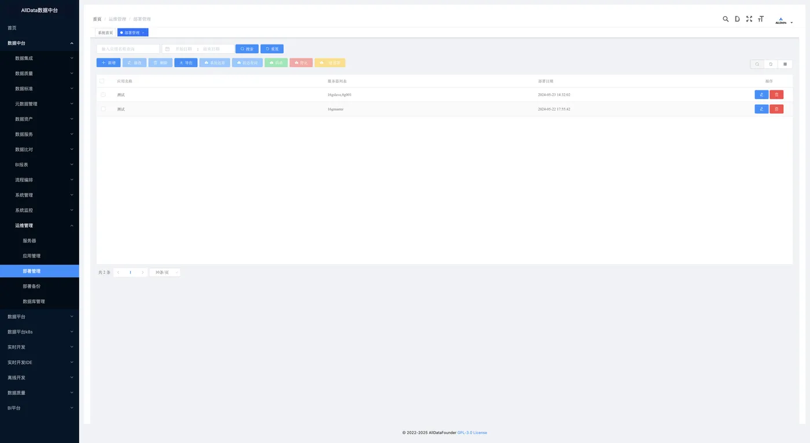
Task: Switch to the 系统首页 tab
Action: [x=105, y=32]
